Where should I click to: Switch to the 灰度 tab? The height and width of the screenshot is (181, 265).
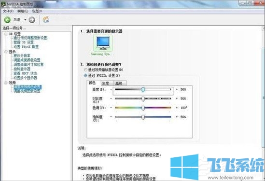coord(107,84)
